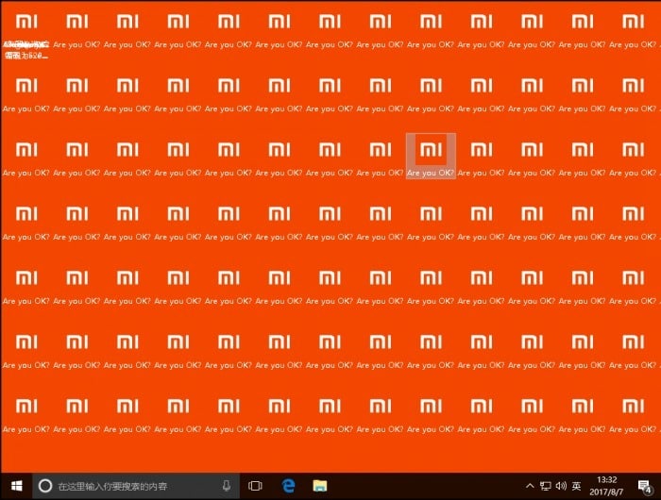The height and width of the screenshot is (500, 661).
Task: Select the Mi icon in the bottom-right corner
Action: click(x=634, y=406)
